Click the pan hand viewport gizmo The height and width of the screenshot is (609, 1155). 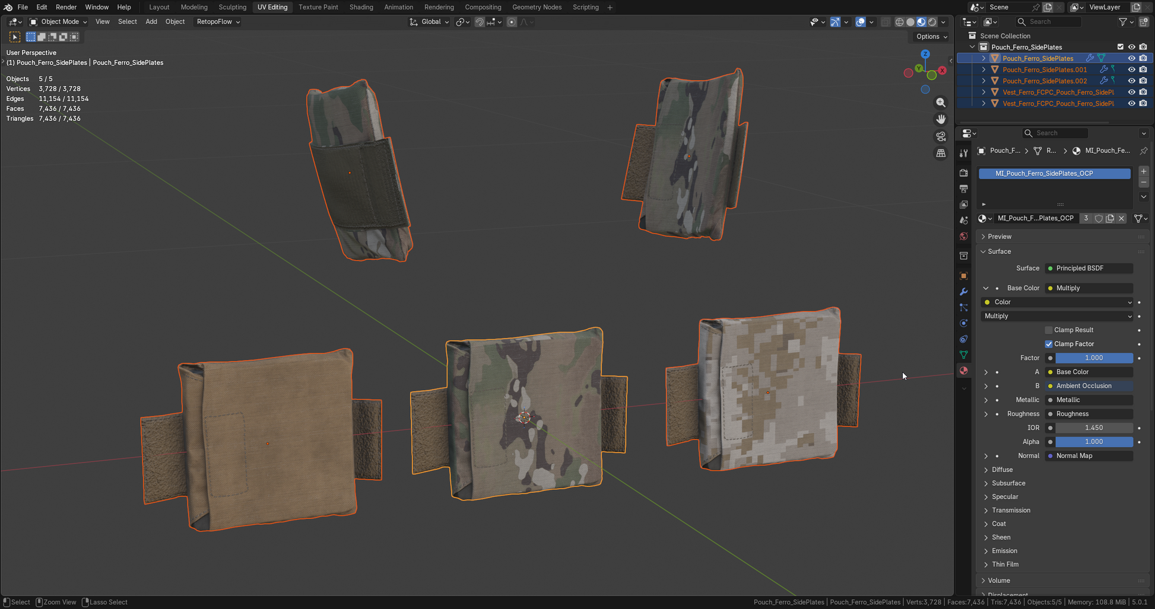click(x=941, y=119)
